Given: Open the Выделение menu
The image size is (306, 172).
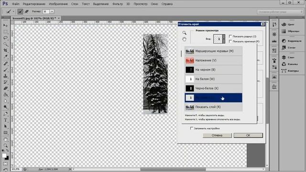Looking at the screenshot, I should 101,4.
